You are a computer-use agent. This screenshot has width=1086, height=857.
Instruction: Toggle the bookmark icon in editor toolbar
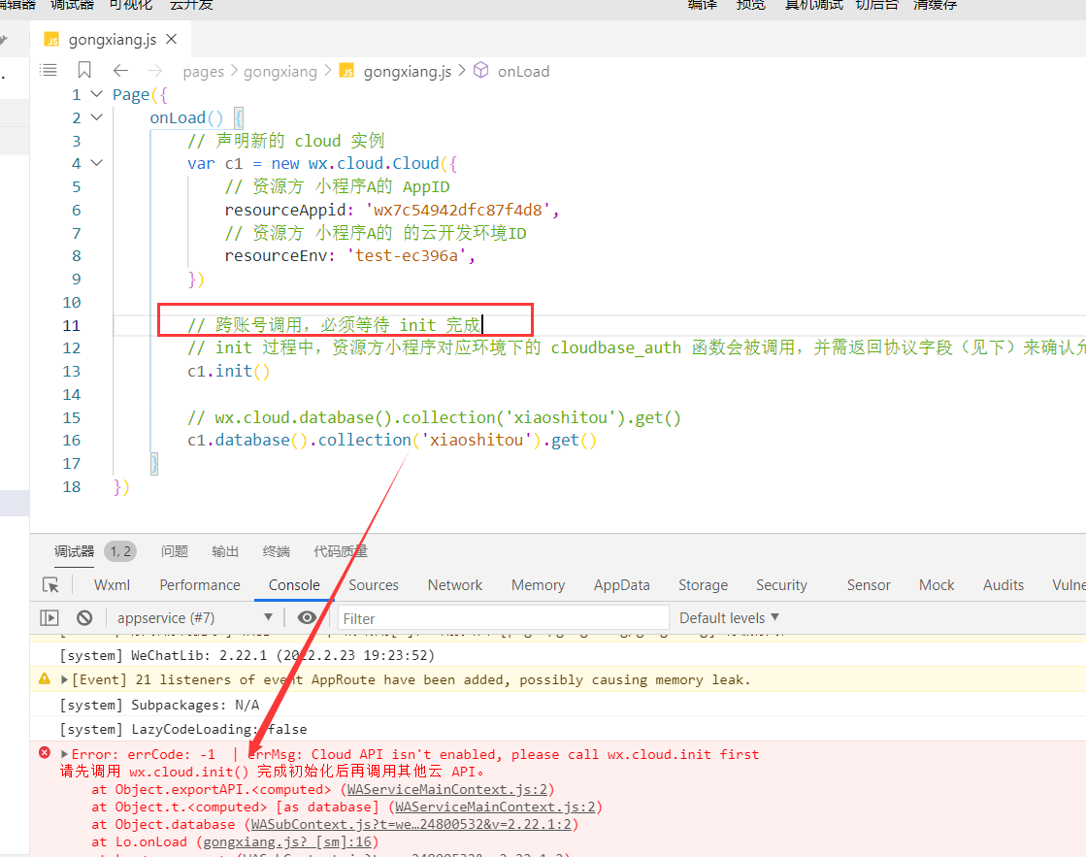[x=84, y=70]
